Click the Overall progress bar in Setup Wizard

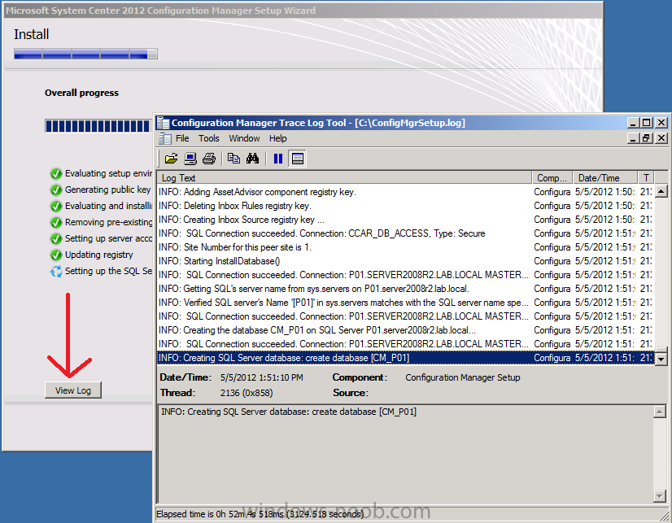98,126
